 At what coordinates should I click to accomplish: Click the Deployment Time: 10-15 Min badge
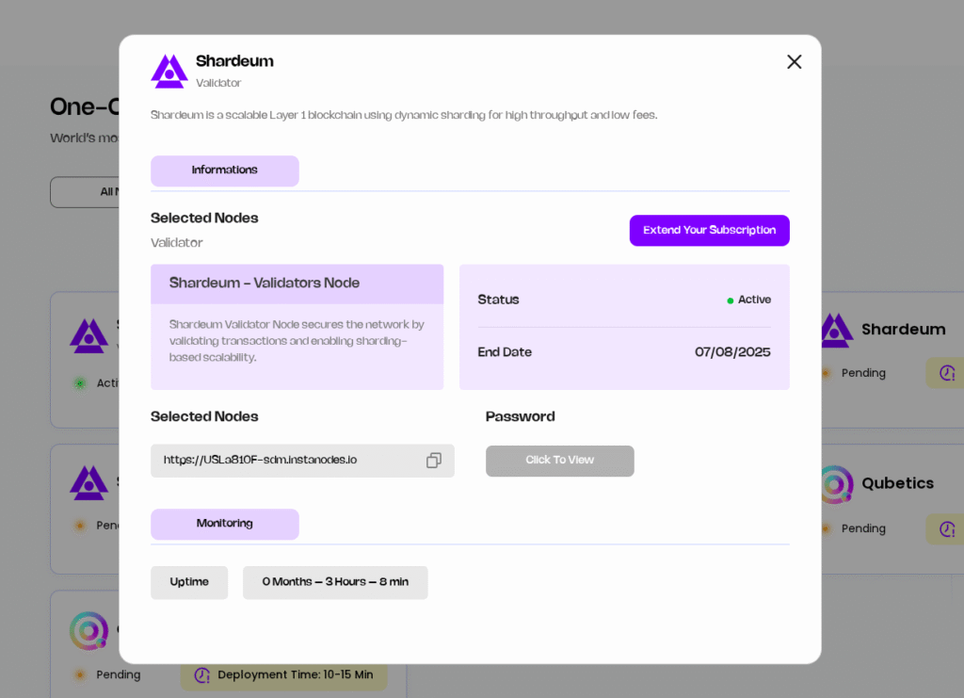(x=283, y=674)
